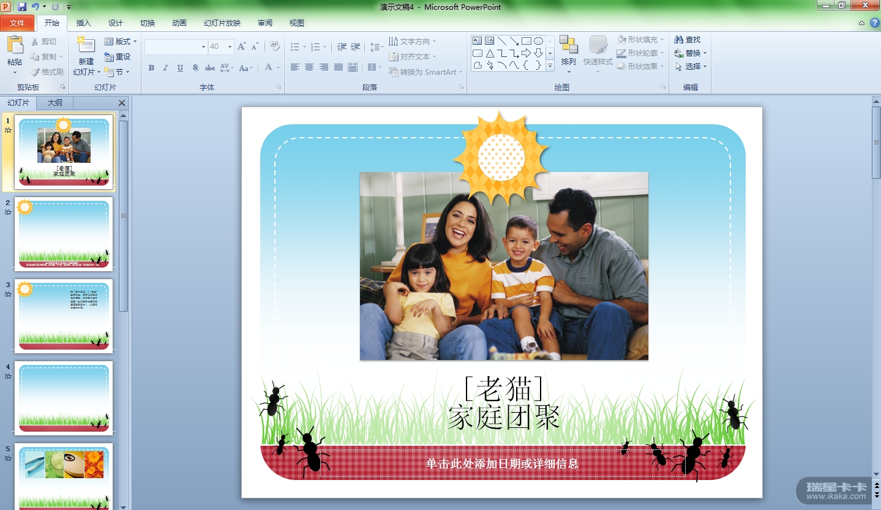This screenshot has height=510, width=881.
Task: Toggle text Shadow formatting
Action: click(195, 68)
